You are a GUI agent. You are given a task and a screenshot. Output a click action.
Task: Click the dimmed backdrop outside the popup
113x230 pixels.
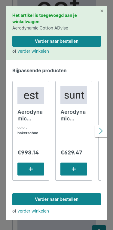[x=3, y=117]
